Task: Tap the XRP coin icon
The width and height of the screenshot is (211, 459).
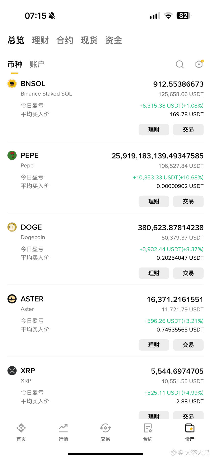Action: (12, 371)
